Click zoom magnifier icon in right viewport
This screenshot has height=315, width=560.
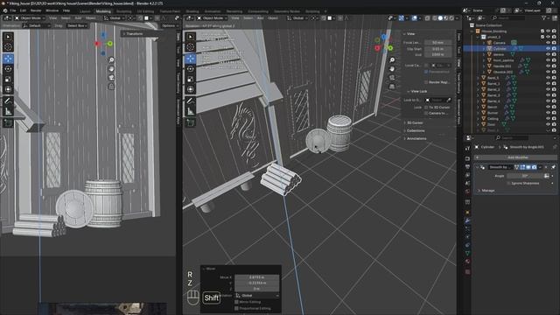[x=392, y=60]
